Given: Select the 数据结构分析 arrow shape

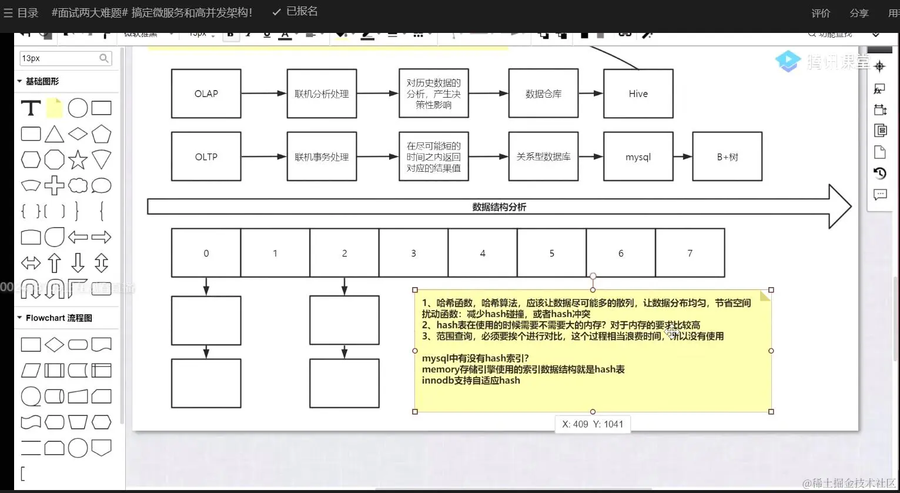Looking at the screenshot, I should [499, 206].
